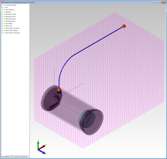Switch to the Source tab
The height and width of the screenshot is (159, 167).
click(10, 157)
